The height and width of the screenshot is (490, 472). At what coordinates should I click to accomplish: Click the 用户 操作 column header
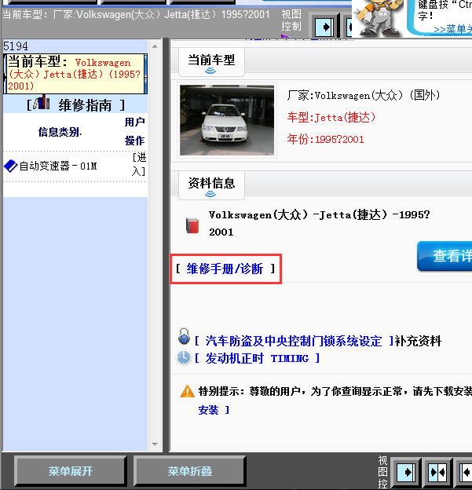tap(135, 131)
